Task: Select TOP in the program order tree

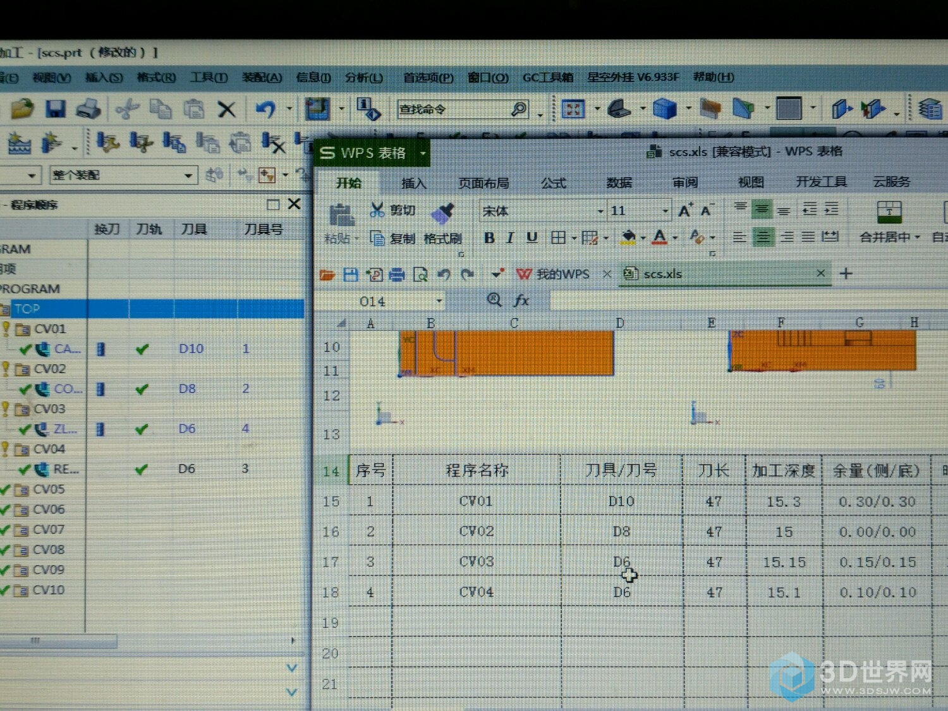Action: (x=27, y=309)
